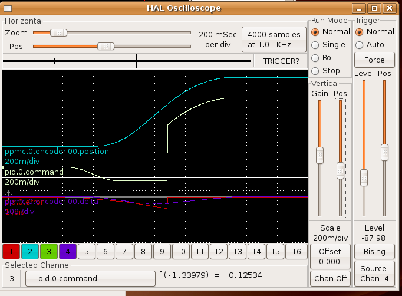Adjust the horizontal Zoom slider handle

[x=58, y=32]
